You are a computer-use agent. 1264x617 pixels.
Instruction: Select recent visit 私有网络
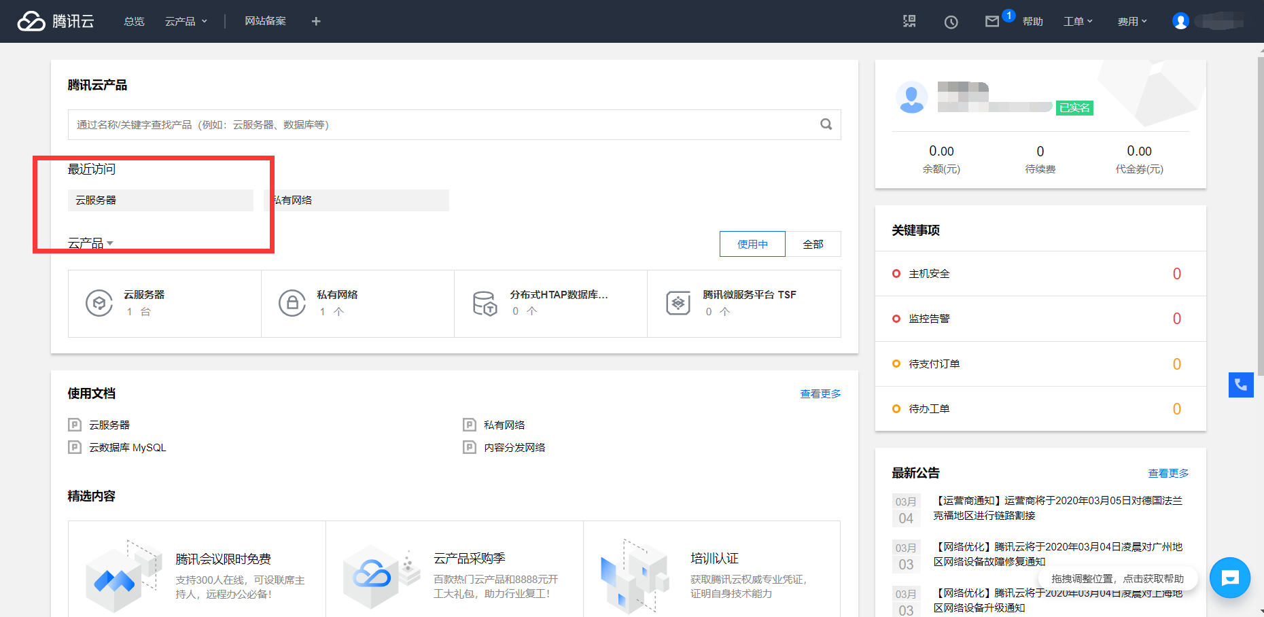[x=356, y=200]
